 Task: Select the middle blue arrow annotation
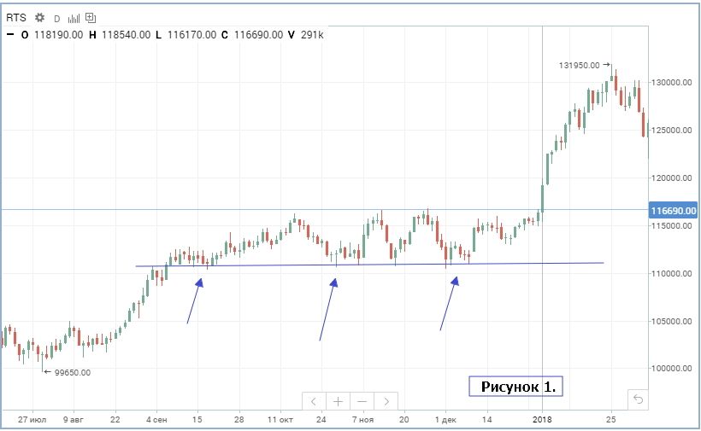(328, 308)
